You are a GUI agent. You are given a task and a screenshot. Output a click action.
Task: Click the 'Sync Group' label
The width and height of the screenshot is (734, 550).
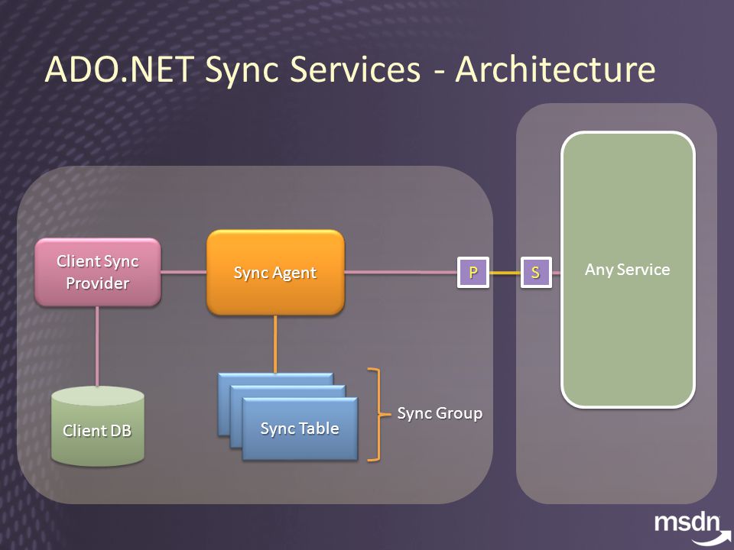(440, 413)
